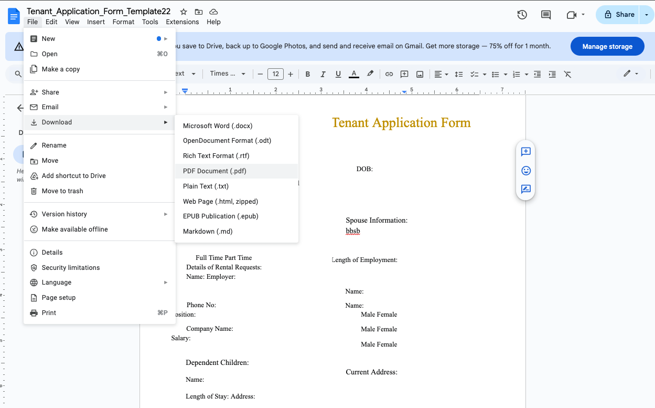Open the Extensions menu
655x408 pixels.
[182, 22]
